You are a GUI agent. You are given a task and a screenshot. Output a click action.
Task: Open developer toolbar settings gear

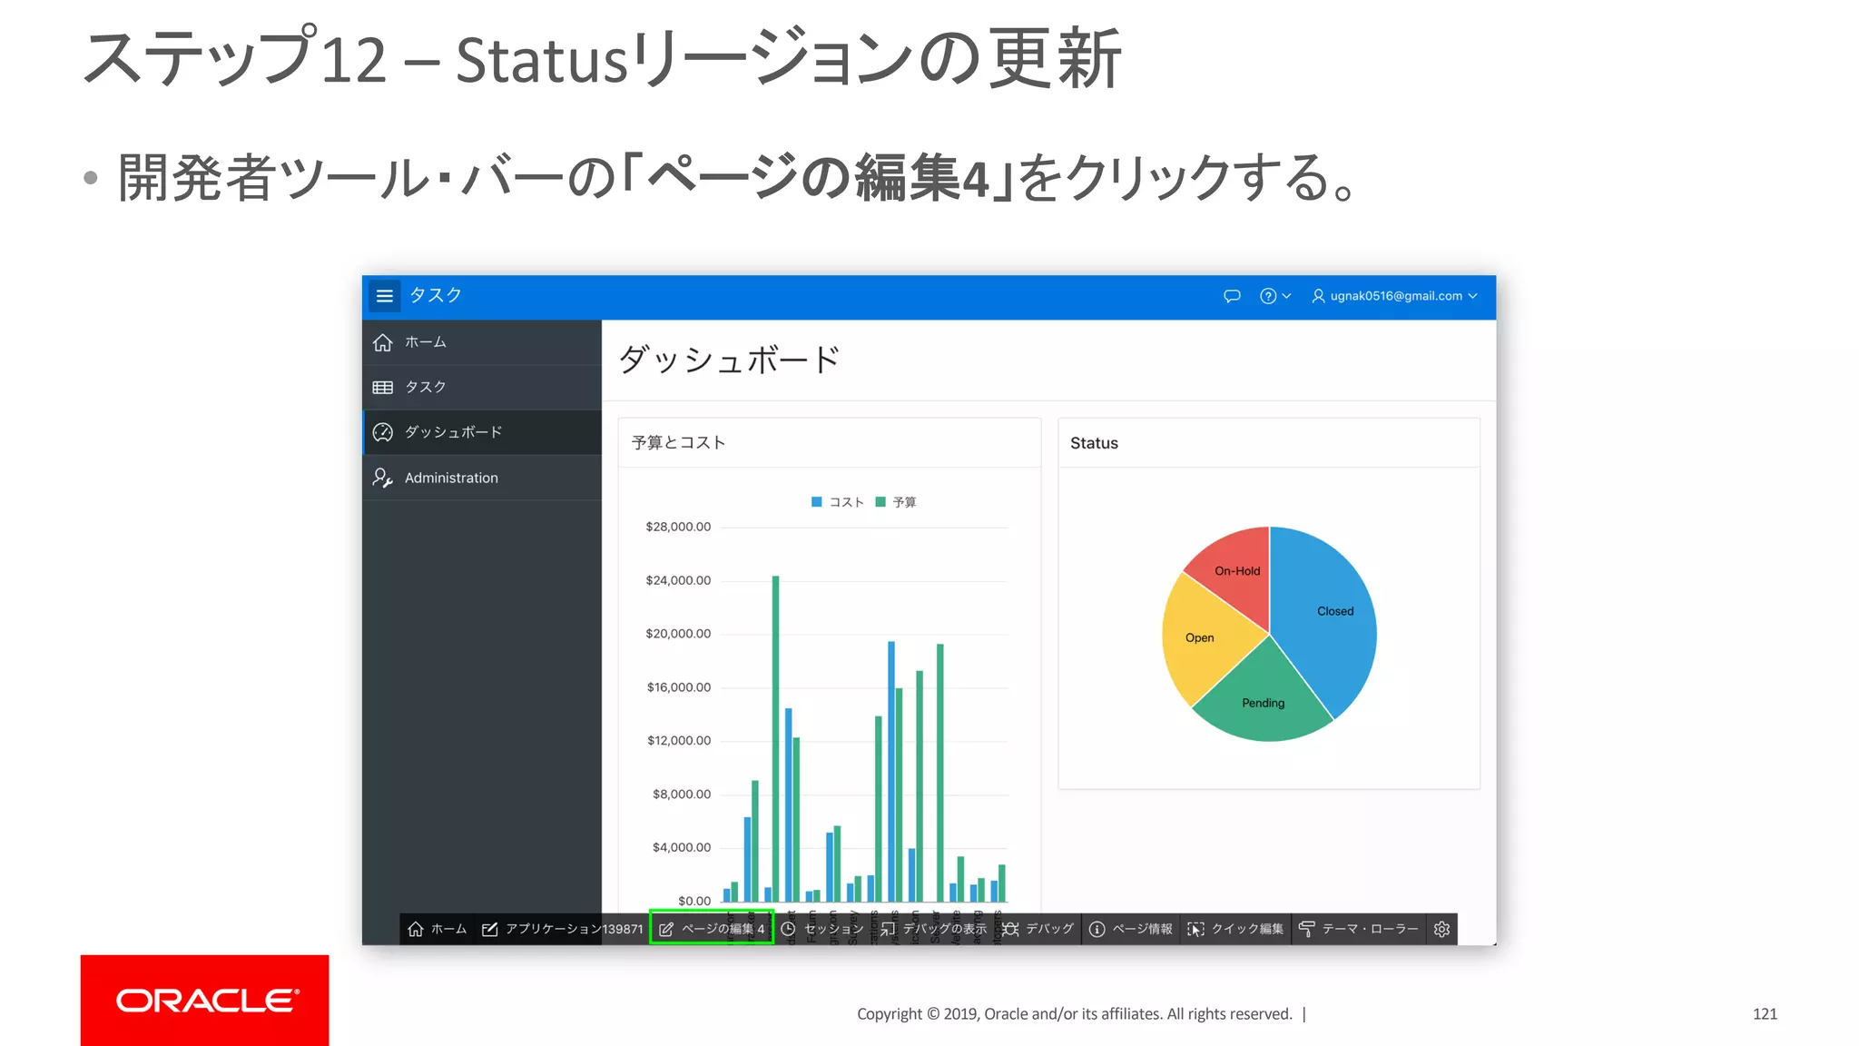click(x=1441, y=929)
